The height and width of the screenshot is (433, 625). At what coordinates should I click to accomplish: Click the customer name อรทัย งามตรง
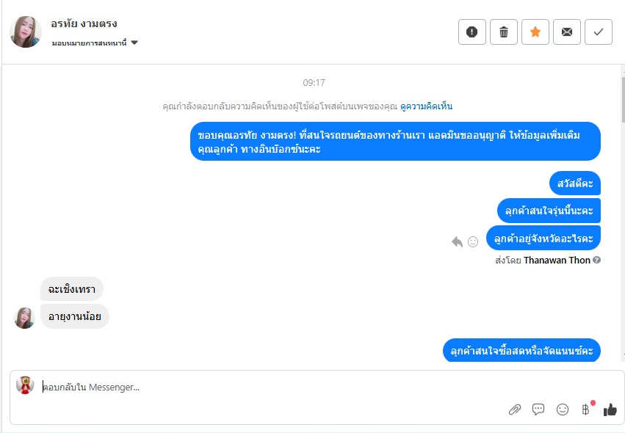pyautogui.click(x=84, y=24)
